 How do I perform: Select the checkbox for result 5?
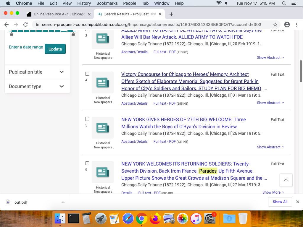point(87,119)
